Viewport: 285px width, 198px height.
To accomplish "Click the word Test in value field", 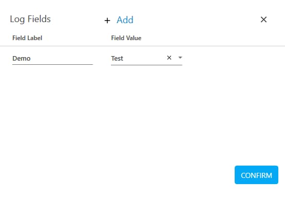I will (117, 59).
